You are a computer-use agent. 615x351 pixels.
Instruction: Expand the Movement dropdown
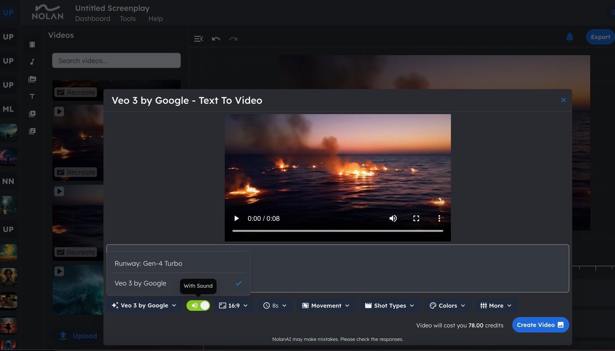(326, 306)
